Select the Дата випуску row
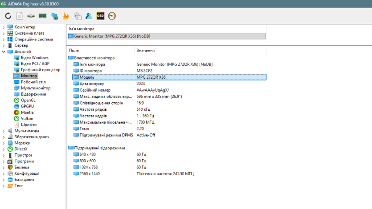Image resolution: width=372 pixels, height=209 pixels. point(169,84)
